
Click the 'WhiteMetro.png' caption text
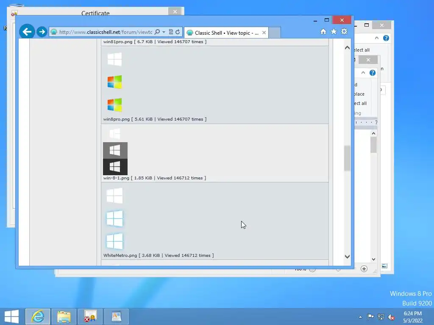click(120, 255)
